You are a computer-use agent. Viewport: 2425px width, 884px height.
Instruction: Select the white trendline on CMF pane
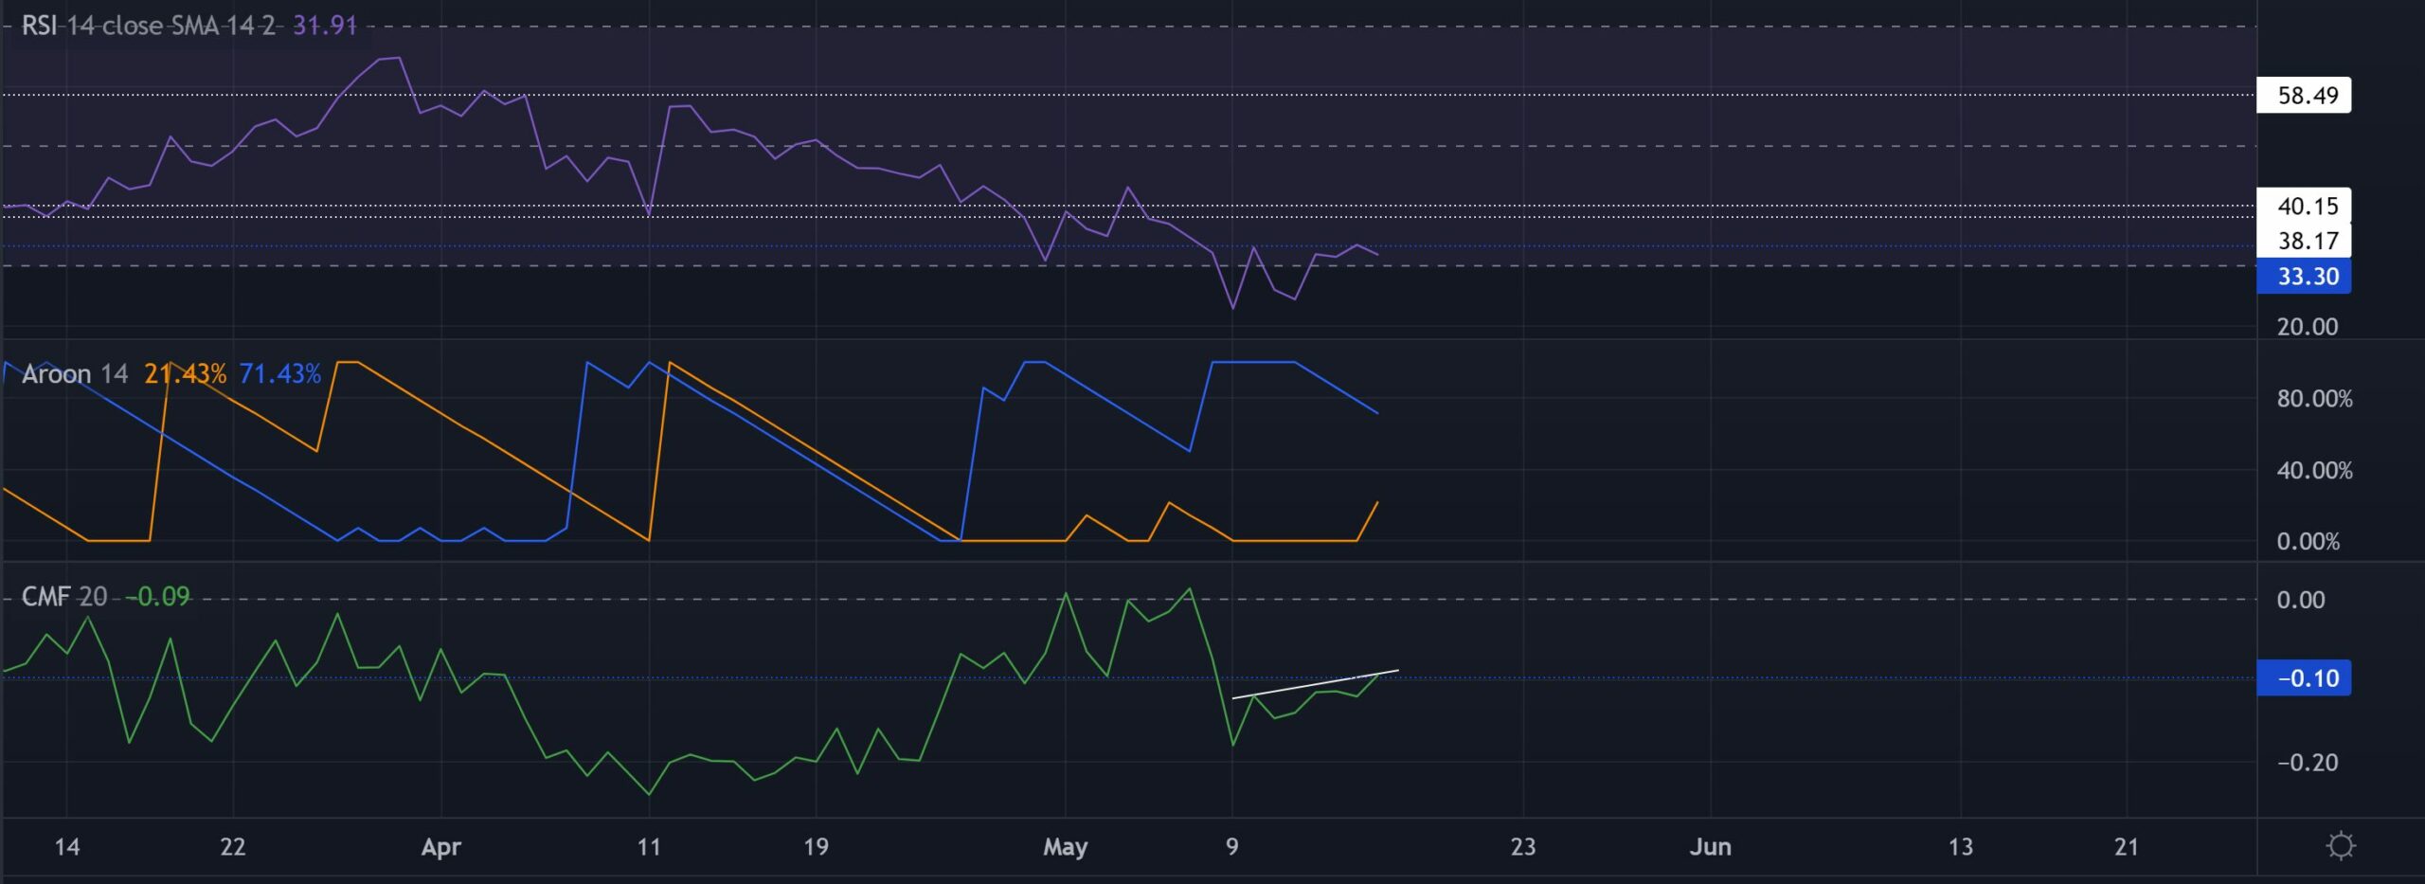1317,684
